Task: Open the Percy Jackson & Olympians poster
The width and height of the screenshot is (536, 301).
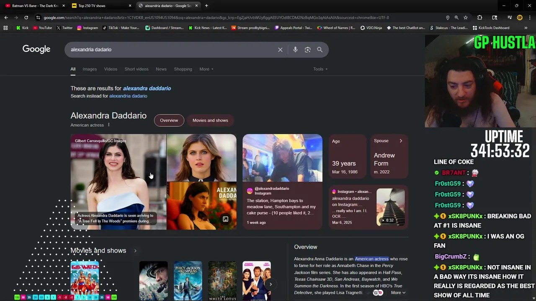Action: point(188,281)
